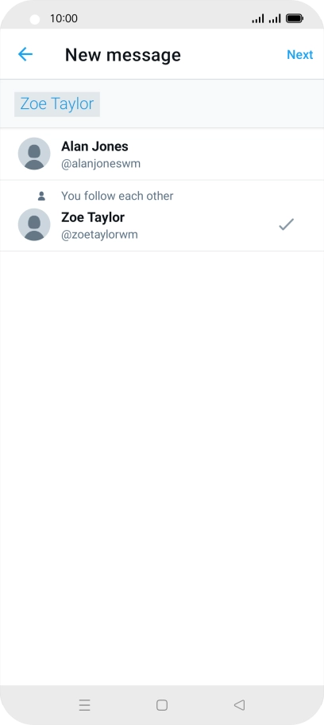Click Alan Jones profile avatar
The width and height of the screenshot is (324, 725).
(x=34, y=154)
